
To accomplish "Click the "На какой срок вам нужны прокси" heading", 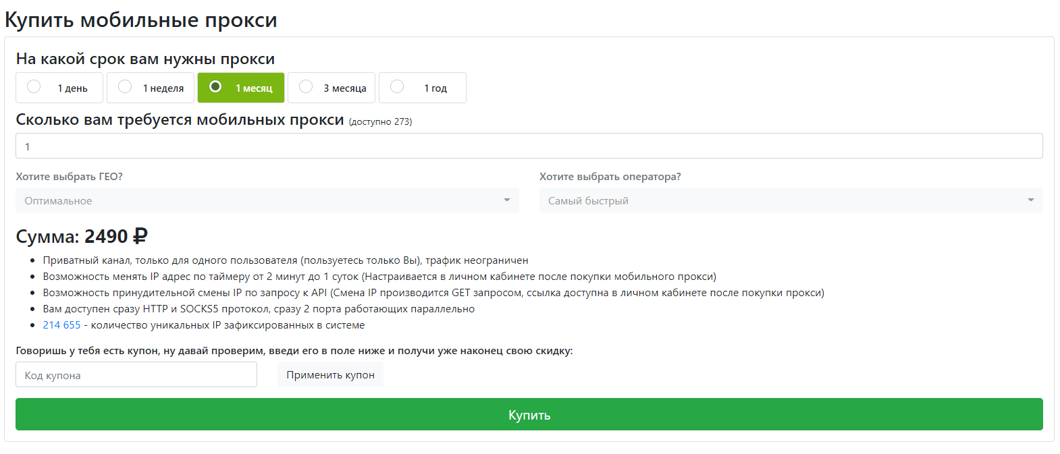I will (x=145, y=59).
